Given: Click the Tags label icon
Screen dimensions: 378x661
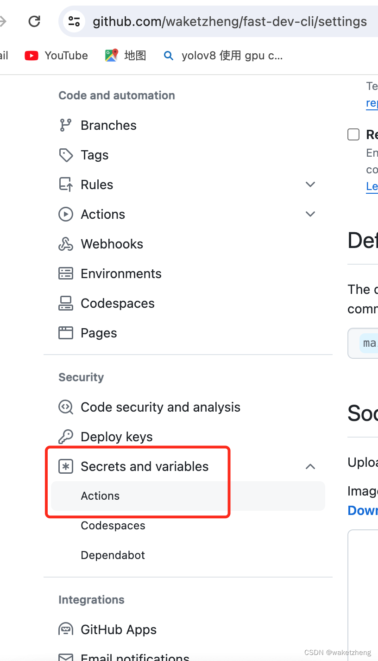Looking at the screenshot, I should tap(66, 155).
